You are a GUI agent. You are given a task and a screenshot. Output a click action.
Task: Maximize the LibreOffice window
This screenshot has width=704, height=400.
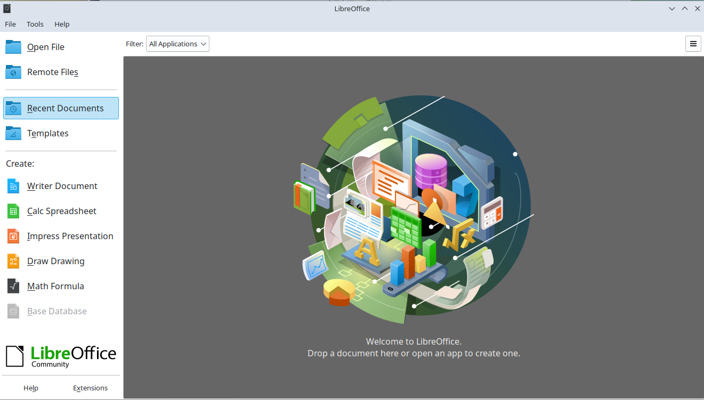pyautogui.click(x=685, y=9)
